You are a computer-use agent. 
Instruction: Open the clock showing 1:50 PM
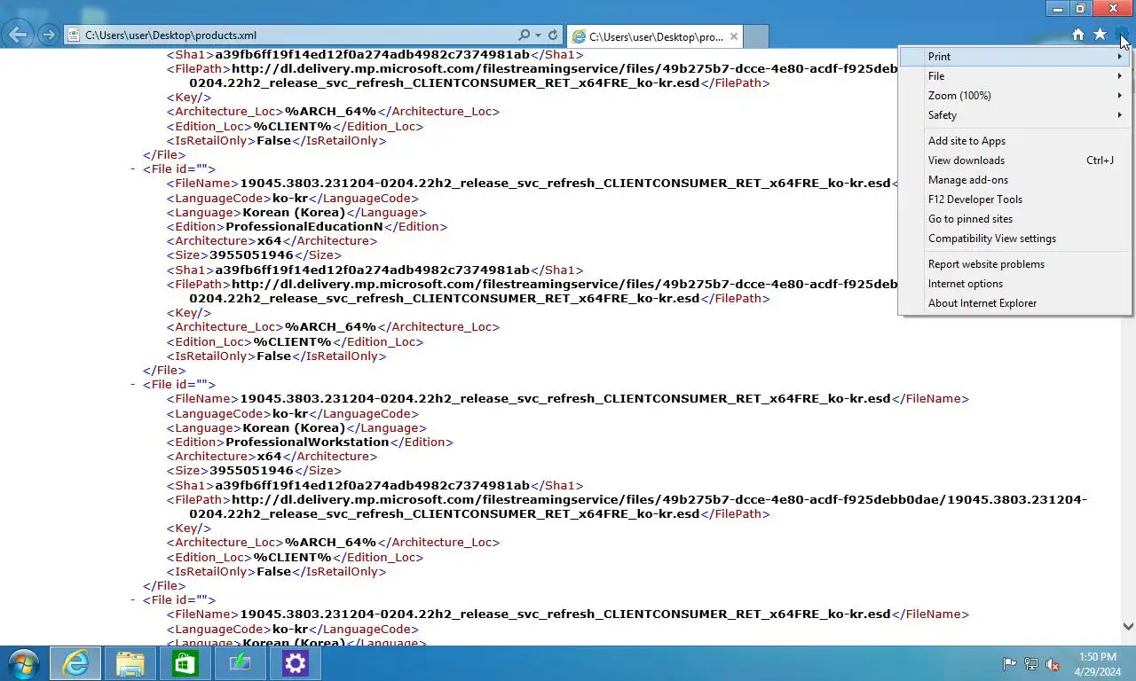[1098, 664]
